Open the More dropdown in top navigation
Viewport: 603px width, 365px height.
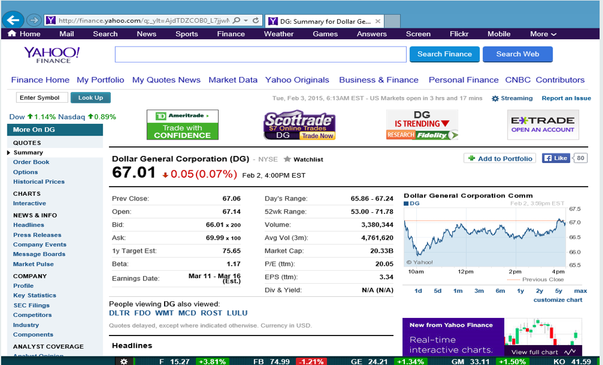[x=543, y=34]
